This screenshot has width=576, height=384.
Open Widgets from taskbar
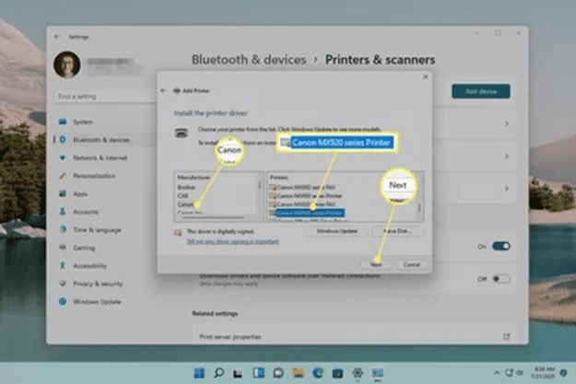[258, 373]
